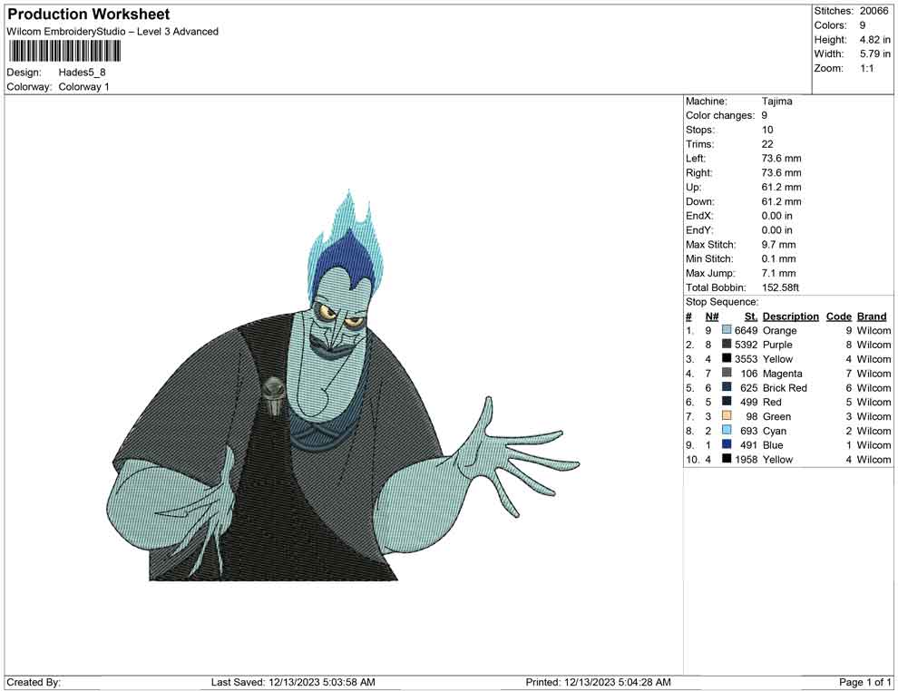The image size is (898, 691).
Task: Click the Yellow swatch with 3553 stitches
Action: click(727, 358)
